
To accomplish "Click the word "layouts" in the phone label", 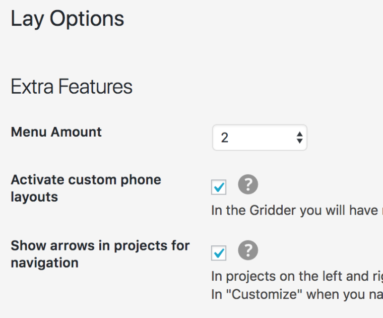I will tap(34, 197).
